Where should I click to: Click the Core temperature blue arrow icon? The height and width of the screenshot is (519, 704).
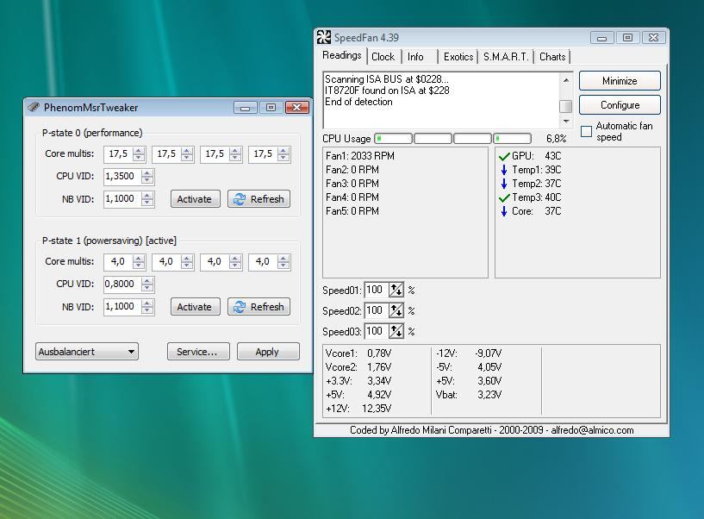click(504, 211)
